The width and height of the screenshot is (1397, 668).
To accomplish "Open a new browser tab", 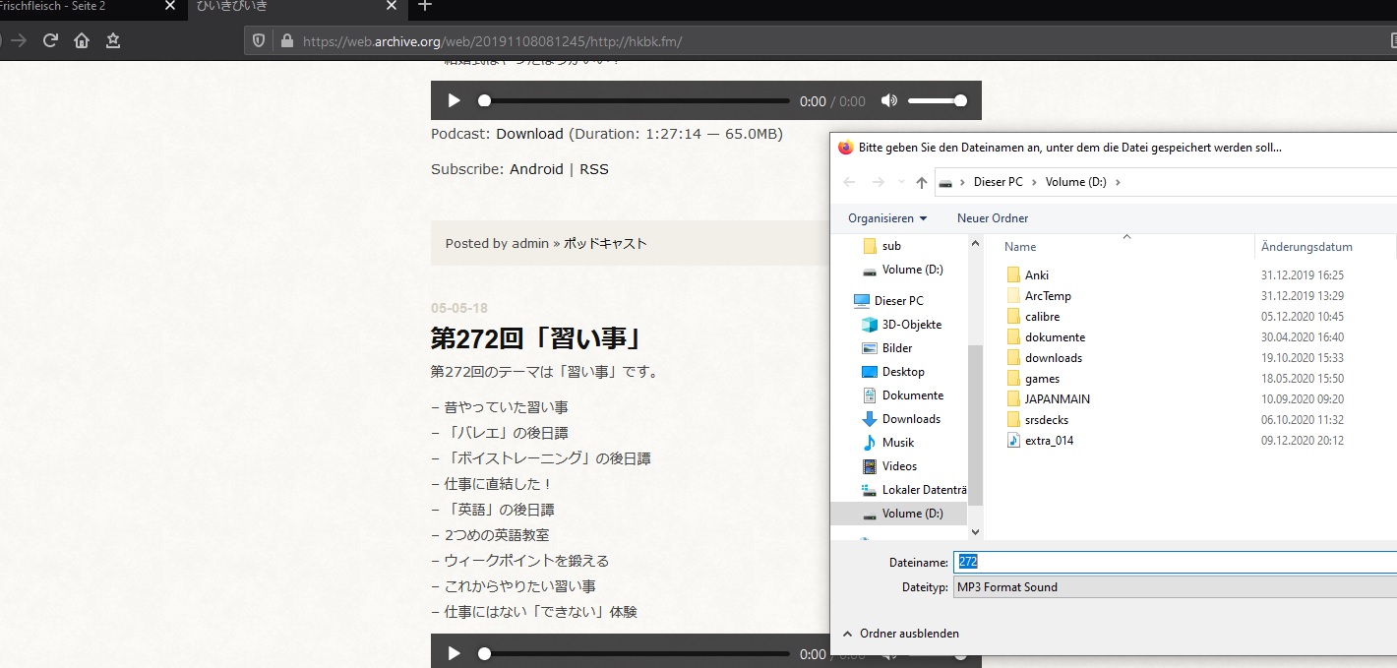I will 425,6.
